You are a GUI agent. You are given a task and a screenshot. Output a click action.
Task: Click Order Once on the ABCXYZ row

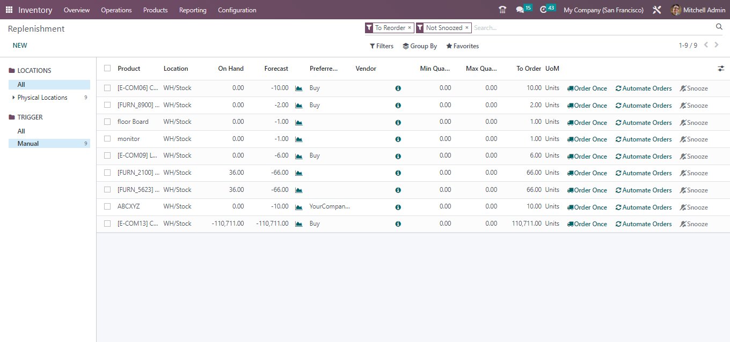pyautogui.click(x=587, y=207)
